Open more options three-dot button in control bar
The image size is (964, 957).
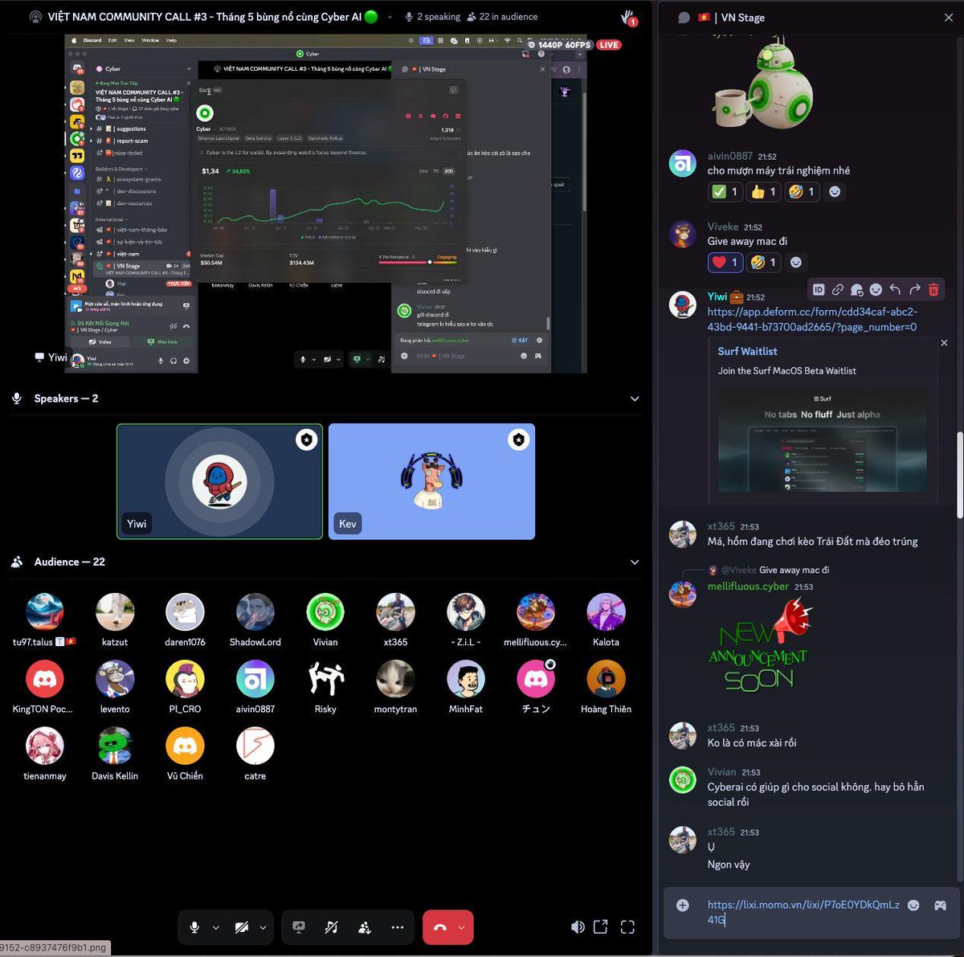397,927
